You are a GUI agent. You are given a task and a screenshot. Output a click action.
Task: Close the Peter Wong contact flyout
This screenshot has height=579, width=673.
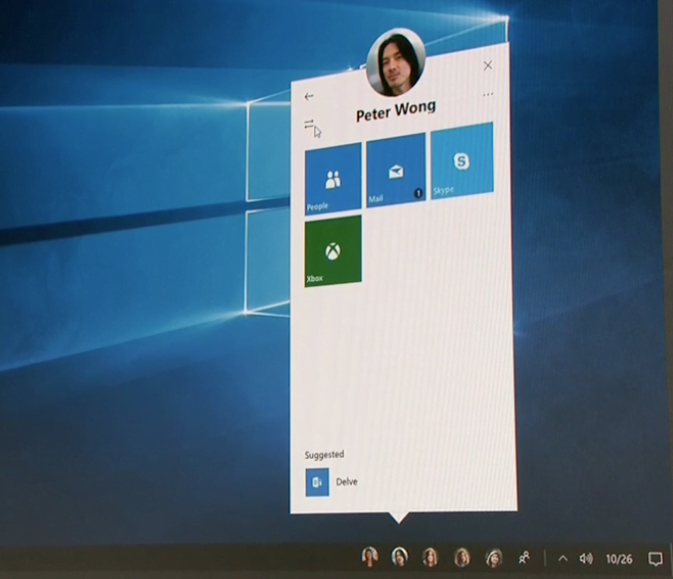488,66
